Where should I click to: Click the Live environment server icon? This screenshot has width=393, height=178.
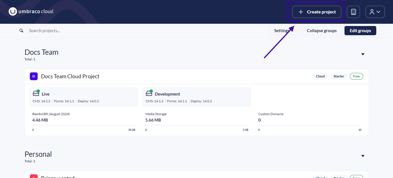(36, 93)
